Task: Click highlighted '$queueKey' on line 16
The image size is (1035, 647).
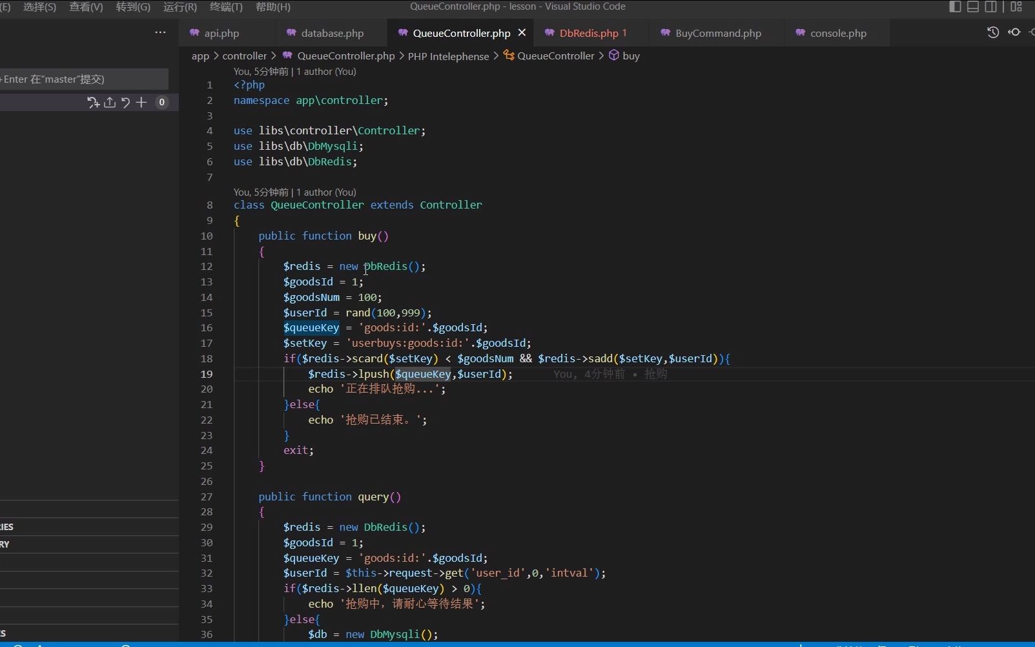Action: (x=311, y=327)
